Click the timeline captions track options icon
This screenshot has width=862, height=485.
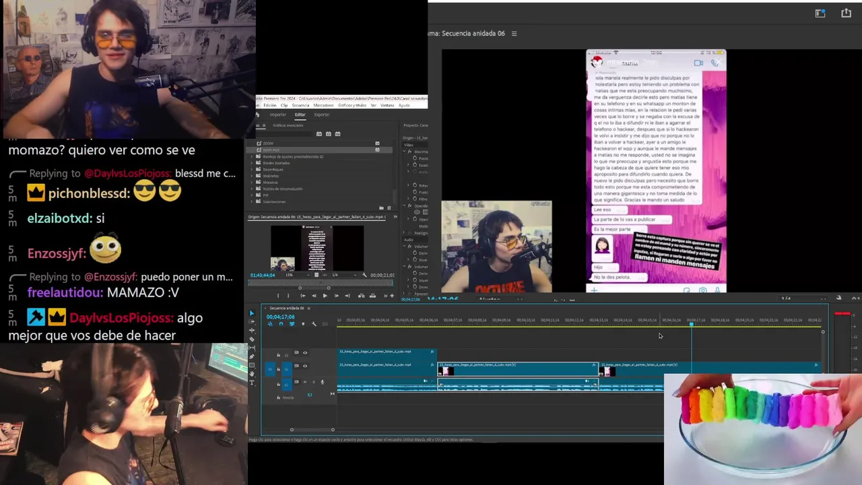(325, 324)
